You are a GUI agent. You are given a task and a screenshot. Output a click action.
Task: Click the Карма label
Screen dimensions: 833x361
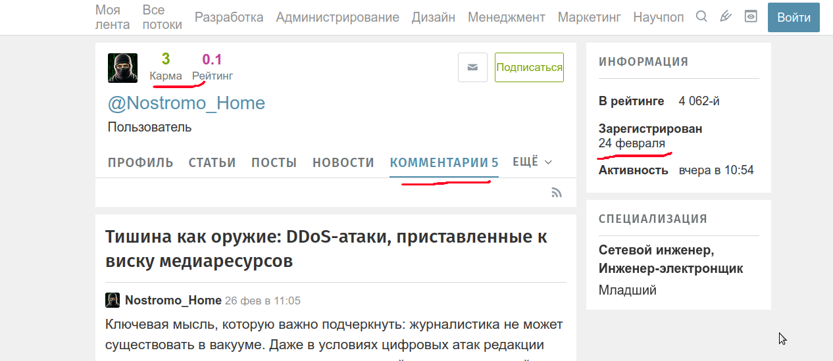pos(166,76)
